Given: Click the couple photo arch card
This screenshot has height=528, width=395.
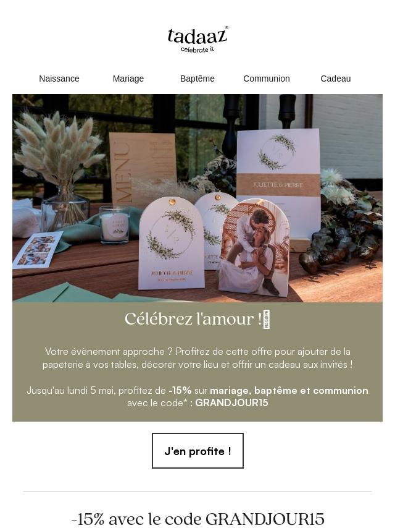Looking at the screenshot, I should tap(254, 248).
